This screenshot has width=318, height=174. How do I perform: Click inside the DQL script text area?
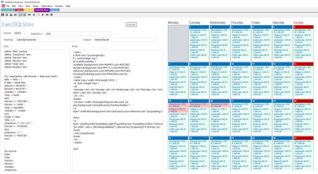coord(37,111)
